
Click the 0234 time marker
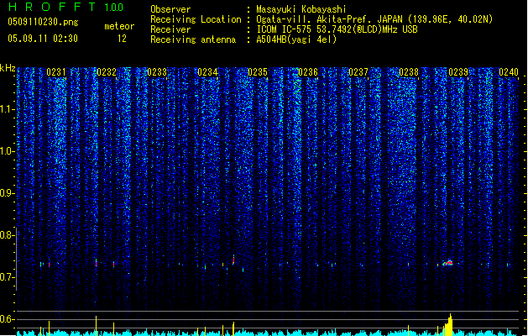click(207, 72)
